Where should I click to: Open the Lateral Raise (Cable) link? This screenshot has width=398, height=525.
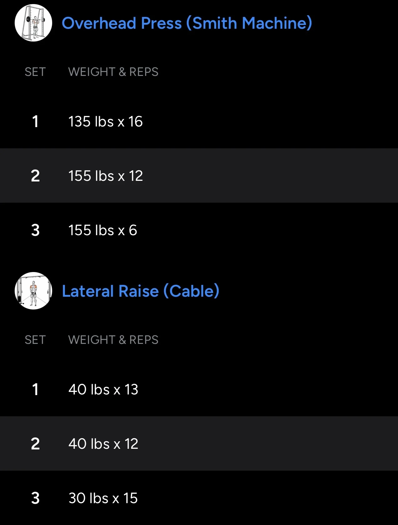(x=141, y=291)
